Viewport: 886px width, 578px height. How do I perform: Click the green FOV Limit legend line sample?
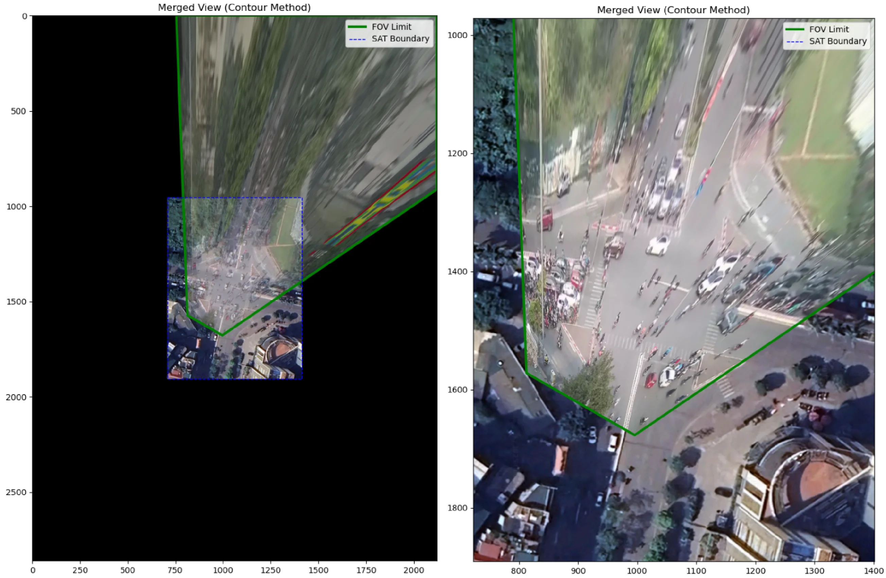[357, 27]
